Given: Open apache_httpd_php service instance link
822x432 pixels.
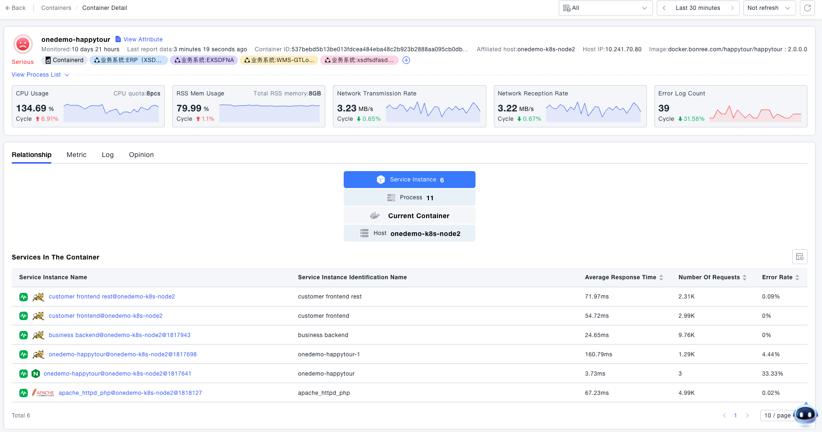Looking at the screenshot, I should tap(130, 393).
